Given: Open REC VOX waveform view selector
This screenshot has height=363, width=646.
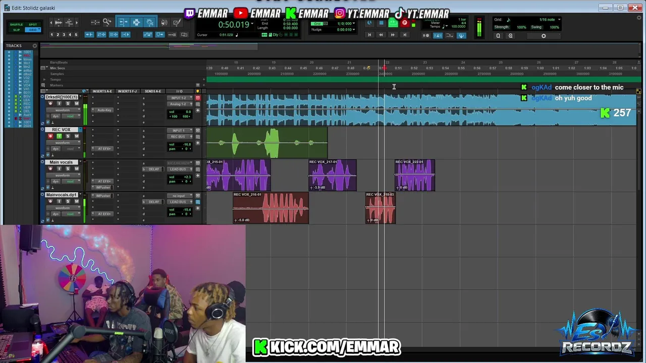Looking at the screenshot, I should coord(63,143).
